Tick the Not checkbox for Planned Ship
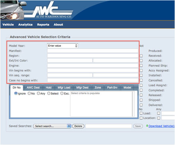Image resolution: width=175 pixels, height=145 pixels. coord(141,66)
